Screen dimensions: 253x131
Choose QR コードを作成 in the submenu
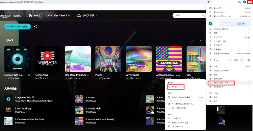186,127
